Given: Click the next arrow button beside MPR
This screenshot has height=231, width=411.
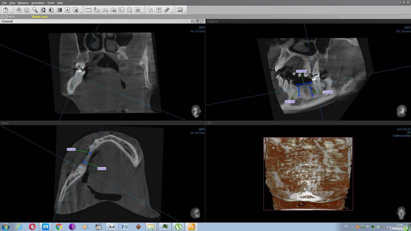Looking at the screenshot, I should [x=6, y=16].
